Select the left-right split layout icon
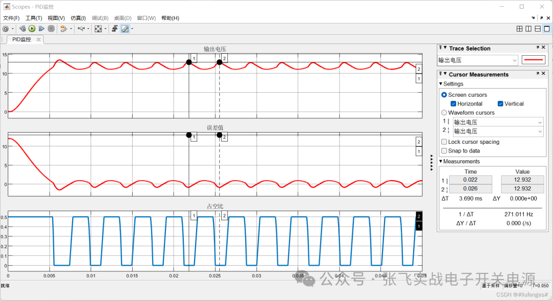The width and height of the screenshot is (553, 301). coord(528,29)
